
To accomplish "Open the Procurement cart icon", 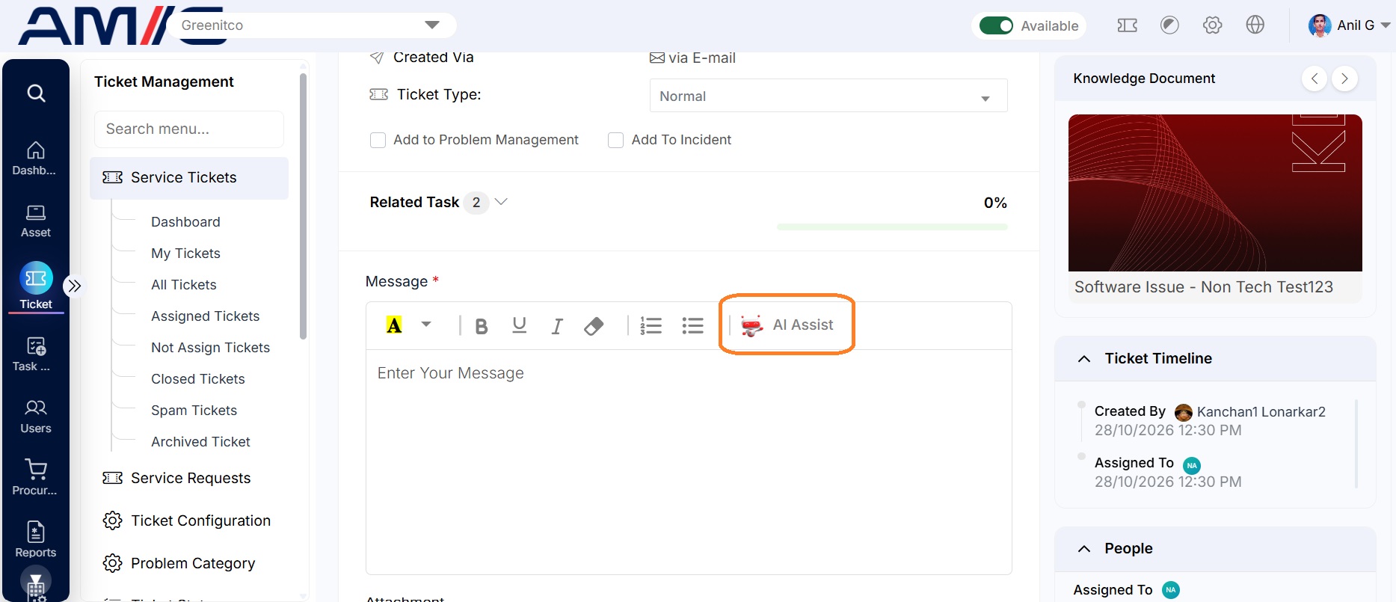I will (x=35, y=479).
